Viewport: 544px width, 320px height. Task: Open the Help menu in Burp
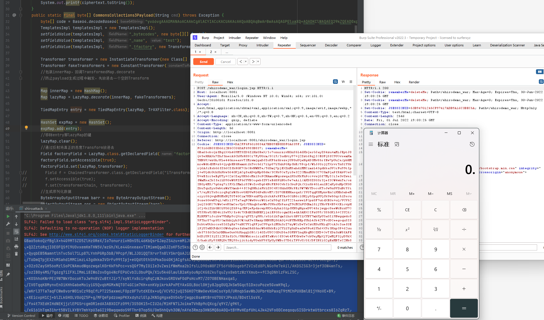coord(284,38)
